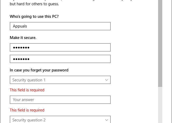Click the "Who's going to use this PC?" label
Image resolution: width=172 pixels, height=123 pixels.
(x=34, y=16)
